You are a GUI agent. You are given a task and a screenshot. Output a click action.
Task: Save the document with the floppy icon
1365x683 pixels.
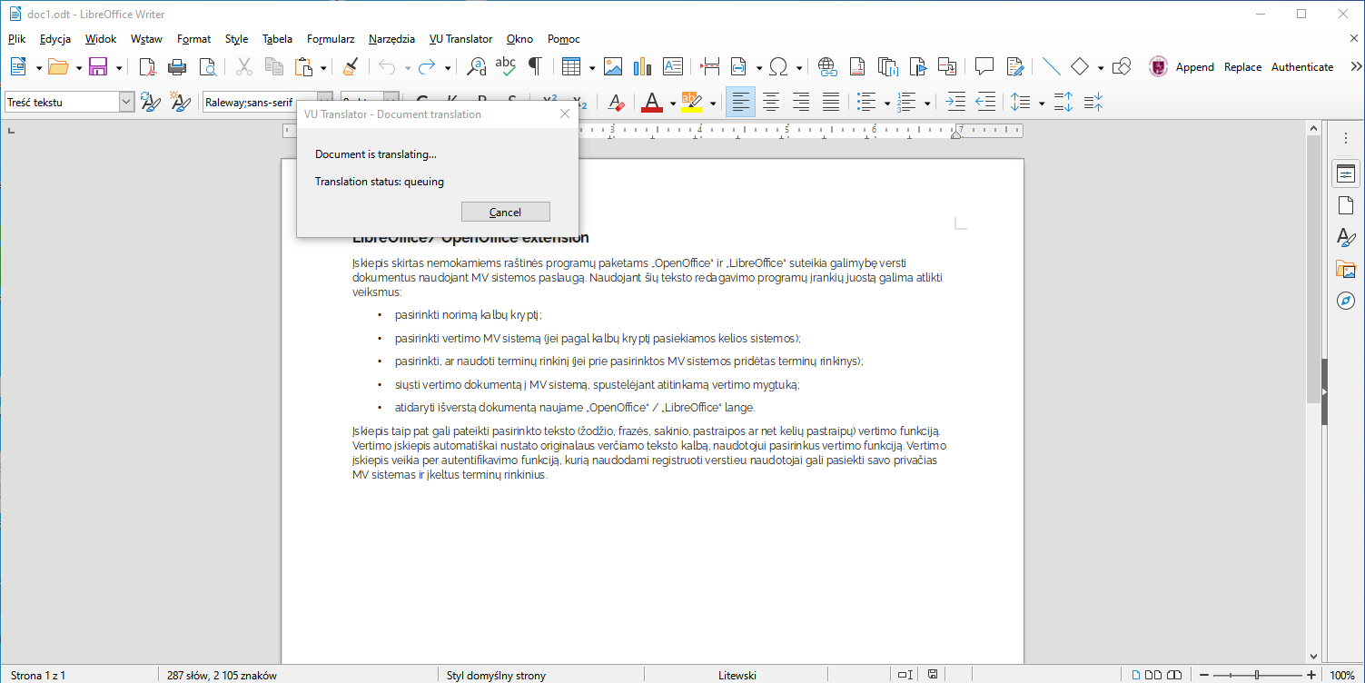coord(98,66)
